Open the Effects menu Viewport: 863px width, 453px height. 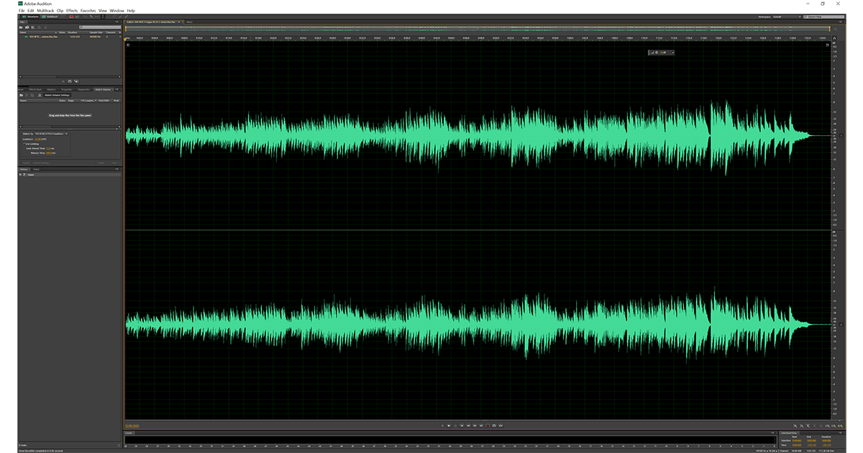point(72,11)
